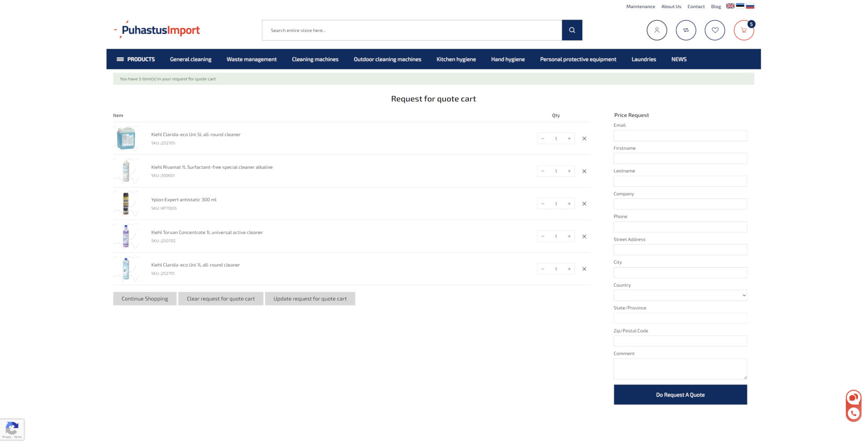Click Update request for quote cart

pyautogui.click(x=310, y=299)
